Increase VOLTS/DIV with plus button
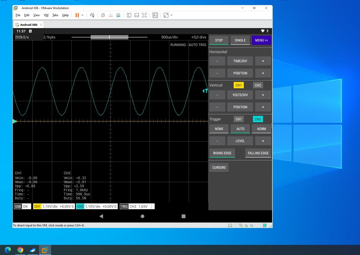 coord(263,95)
